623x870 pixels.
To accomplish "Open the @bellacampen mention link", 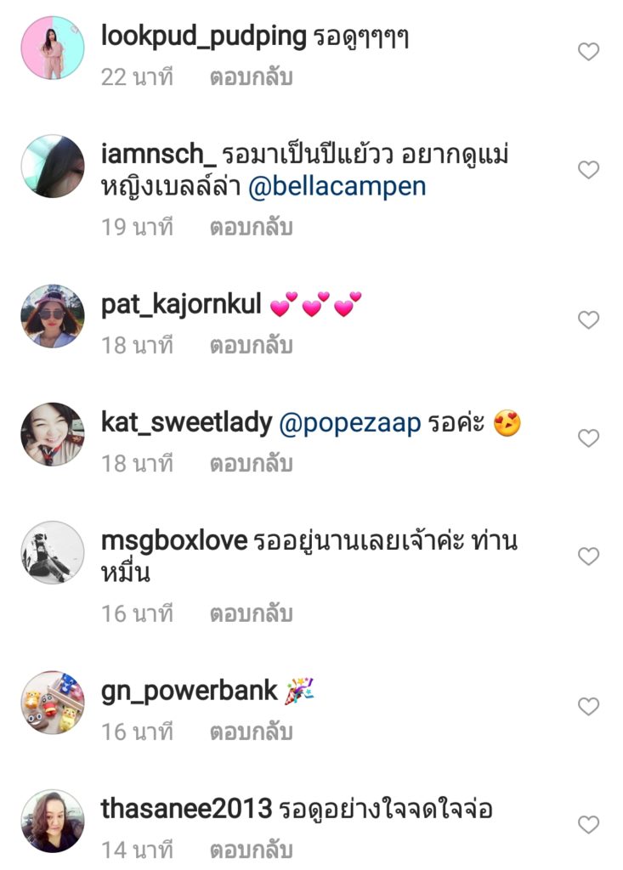I will [337, 187].
